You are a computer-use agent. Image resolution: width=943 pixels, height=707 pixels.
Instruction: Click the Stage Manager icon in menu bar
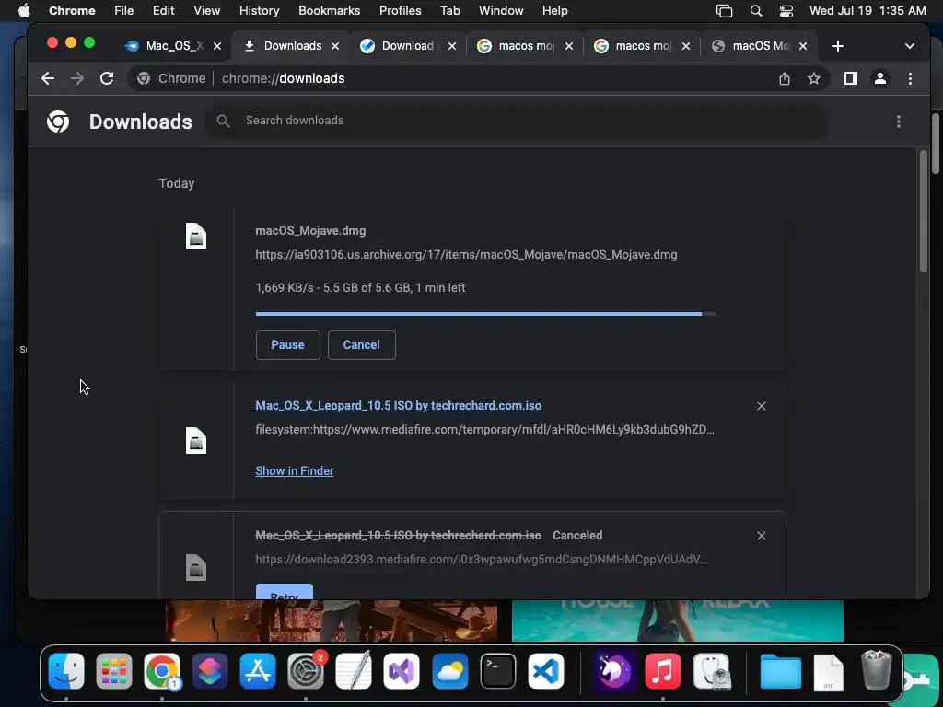724,11
